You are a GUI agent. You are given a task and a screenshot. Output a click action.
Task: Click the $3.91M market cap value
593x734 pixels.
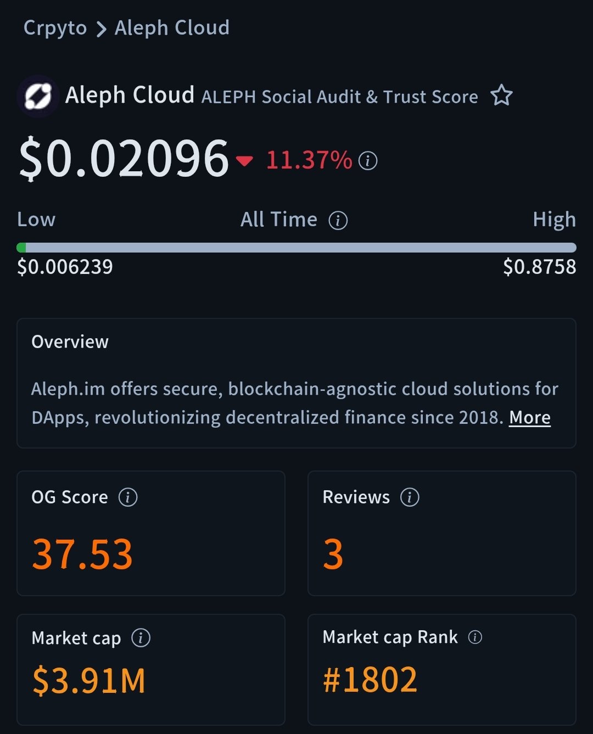tap(89, 681)
